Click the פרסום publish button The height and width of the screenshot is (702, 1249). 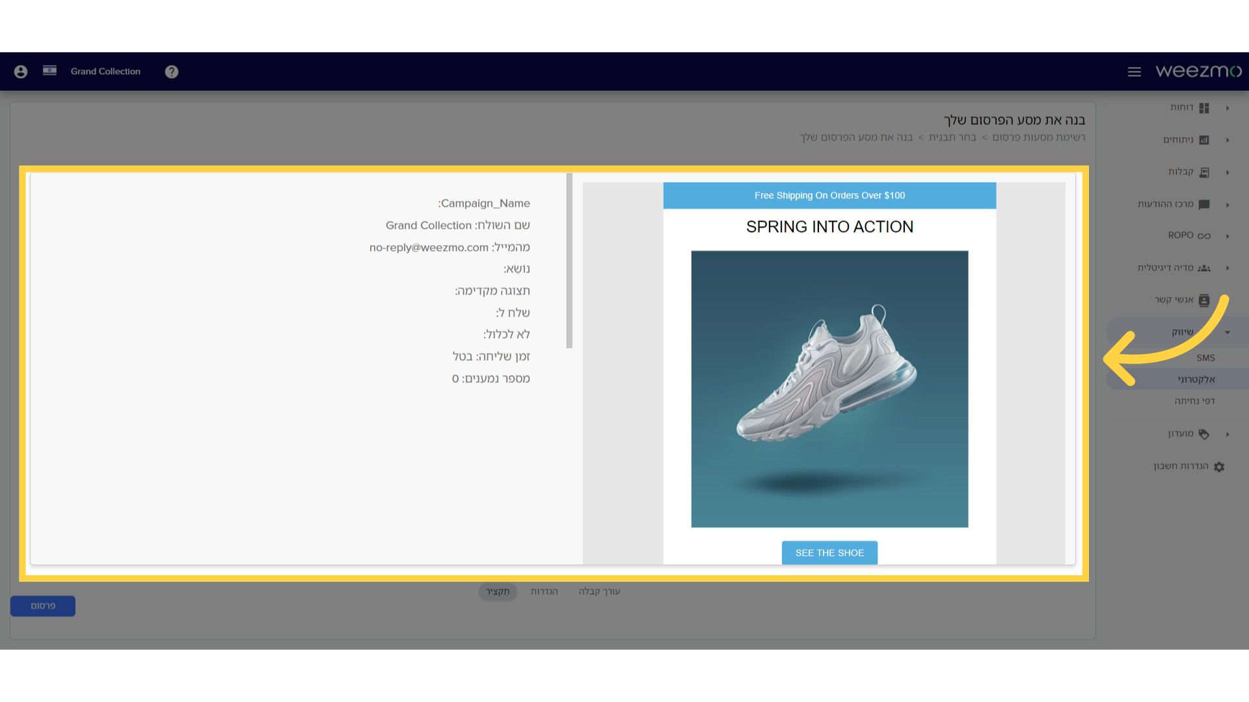tap(43, 606)
